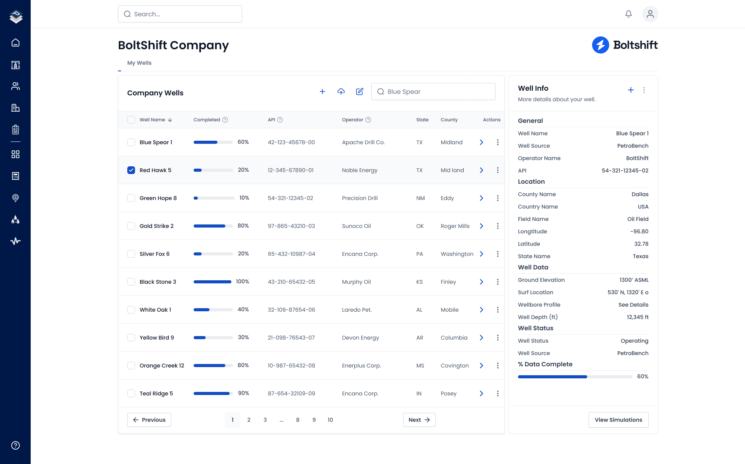Toggle the Well Name sort arrow

point(170,120)
